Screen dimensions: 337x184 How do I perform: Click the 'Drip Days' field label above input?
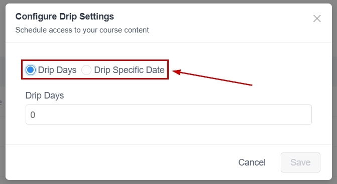coord(45,95)
